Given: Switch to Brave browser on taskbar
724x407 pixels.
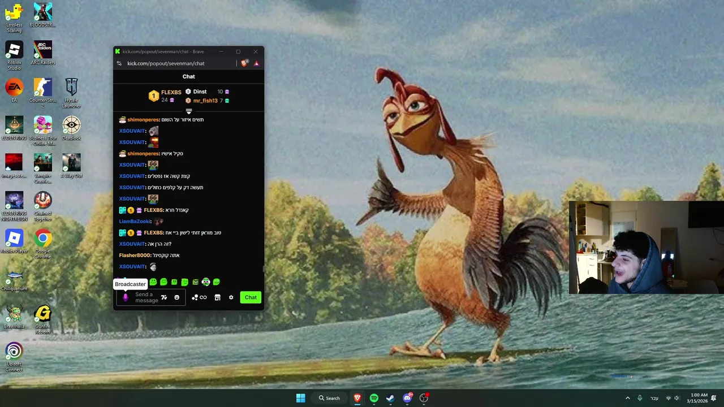Looking at the screenshot, I should pos(357,398).
